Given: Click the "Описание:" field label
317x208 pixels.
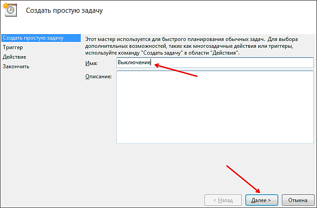Looking at the screenshot, I should [99, 76].
